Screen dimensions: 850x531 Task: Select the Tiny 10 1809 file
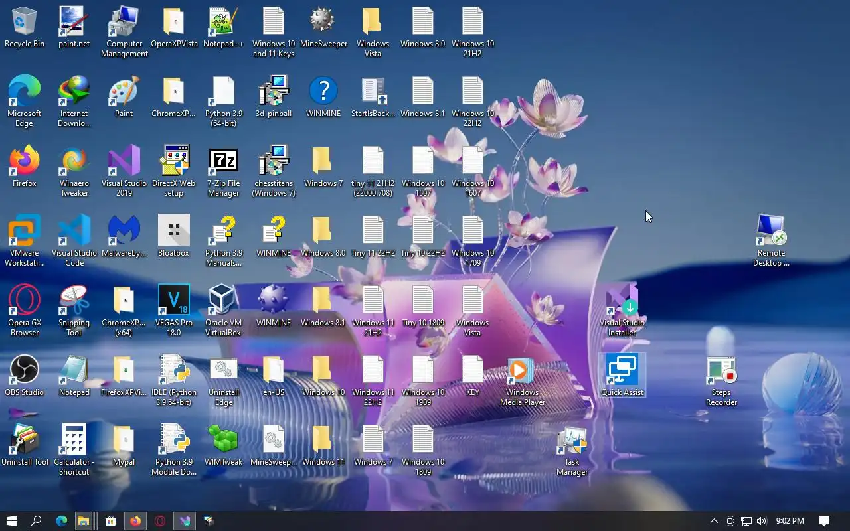point(423,306)
